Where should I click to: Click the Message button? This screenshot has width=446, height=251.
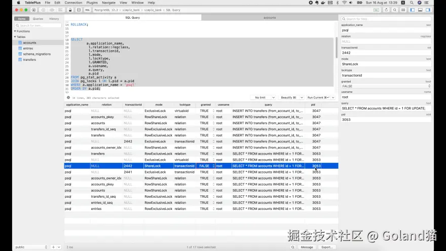[x=307, y=247]
